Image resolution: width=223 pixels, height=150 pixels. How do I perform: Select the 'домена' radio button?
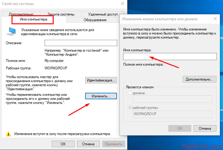point(130,93)
